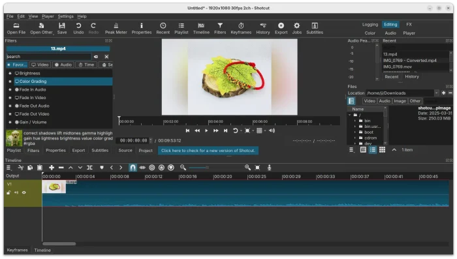Switch to the Keyframes bottom tab

tap(17, 250)
